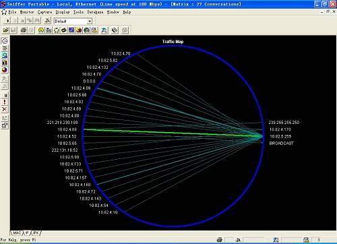Open the Capture menu
Screen dimensions: 337x244
44,12
